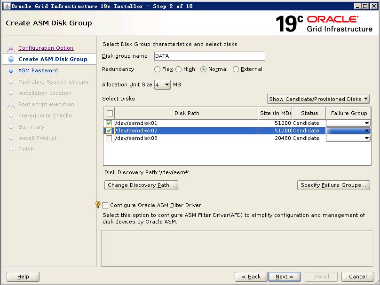Go Back to the previous step
The height and width of the screenshot is (285, 380).
(251, 277)
